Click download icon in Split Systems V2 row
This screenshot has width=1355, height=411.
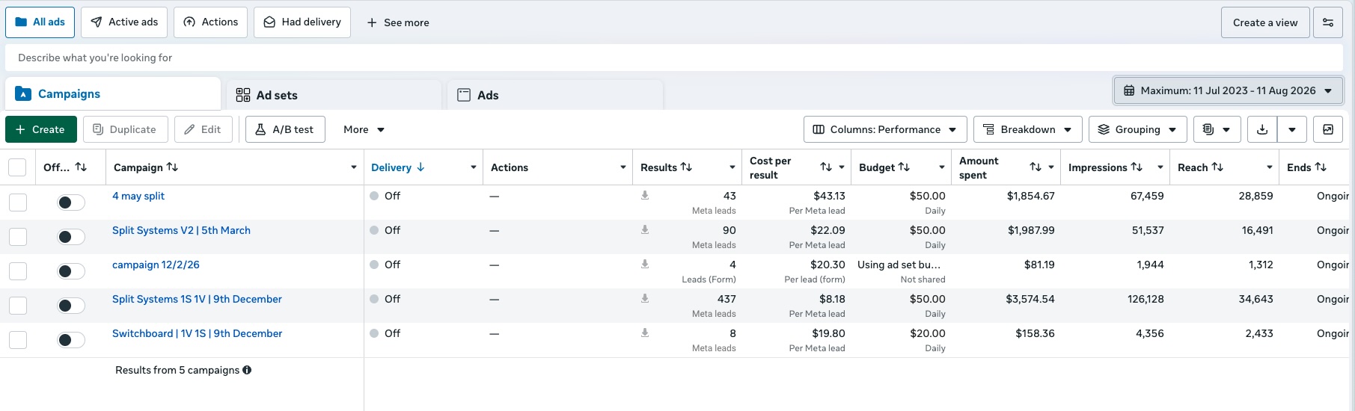point(645,229)
